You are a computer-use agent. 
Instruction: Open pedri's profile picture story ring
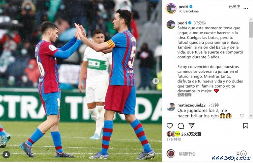(171, 8)
